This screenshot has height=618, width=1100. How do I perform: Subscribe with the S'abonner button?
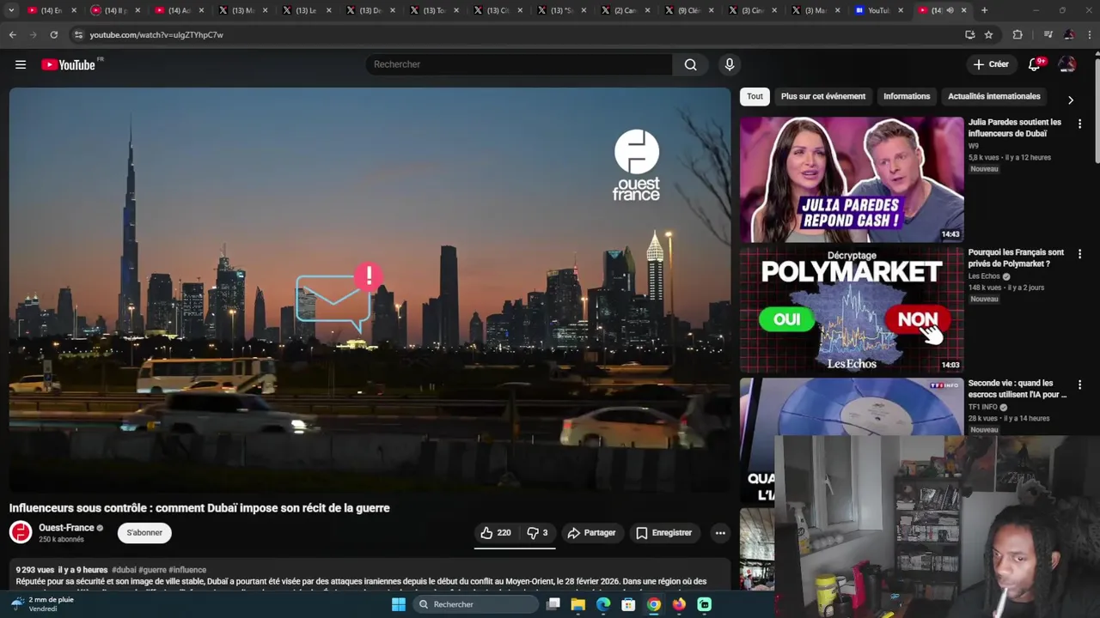pos(144,533)
